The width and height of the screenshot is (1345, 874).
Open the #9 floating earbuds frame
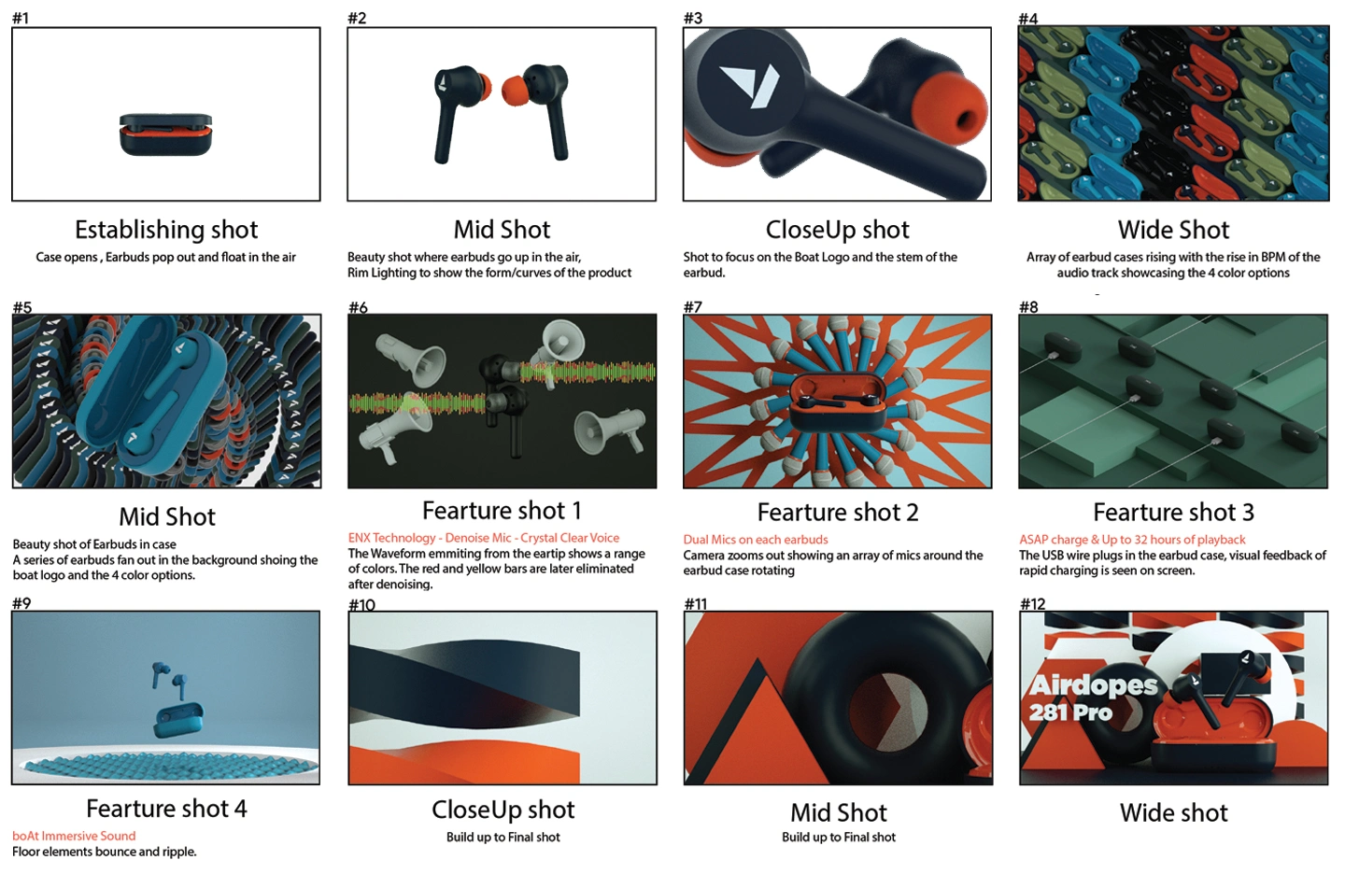point(166,698)
